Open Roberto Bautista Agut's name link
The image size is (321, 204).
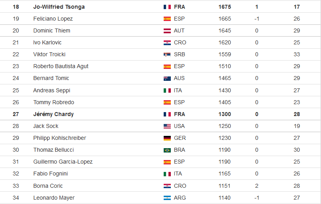pyautogui.click(x=61, y=66)
